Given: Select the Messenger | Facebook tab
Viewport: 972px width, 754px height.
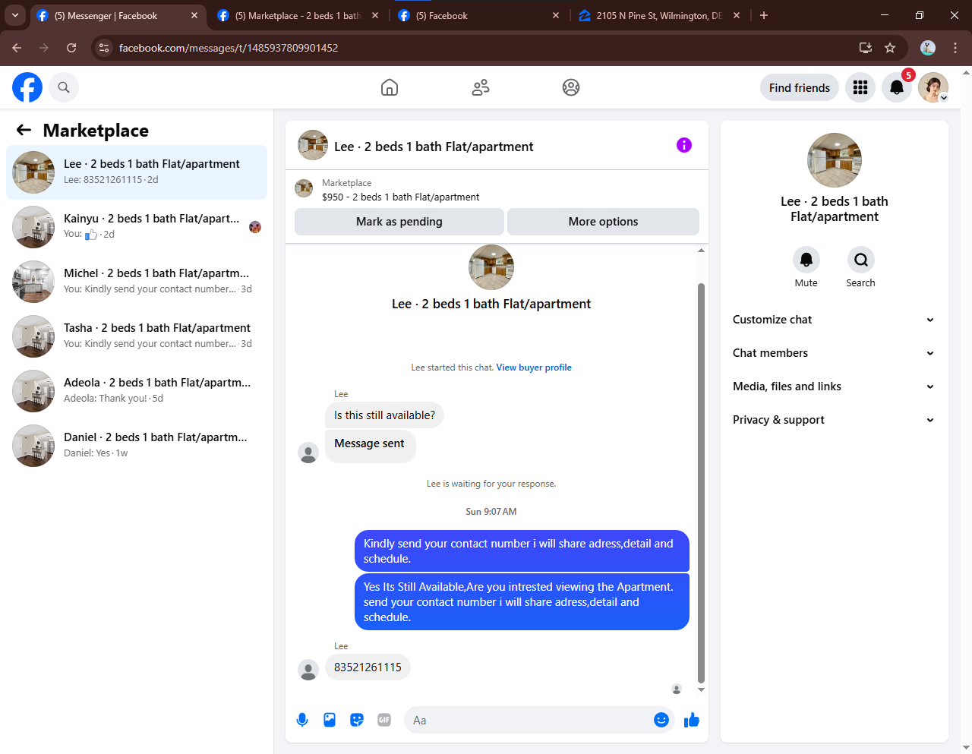Looking at the screenshot, I should tap(117, 15).
